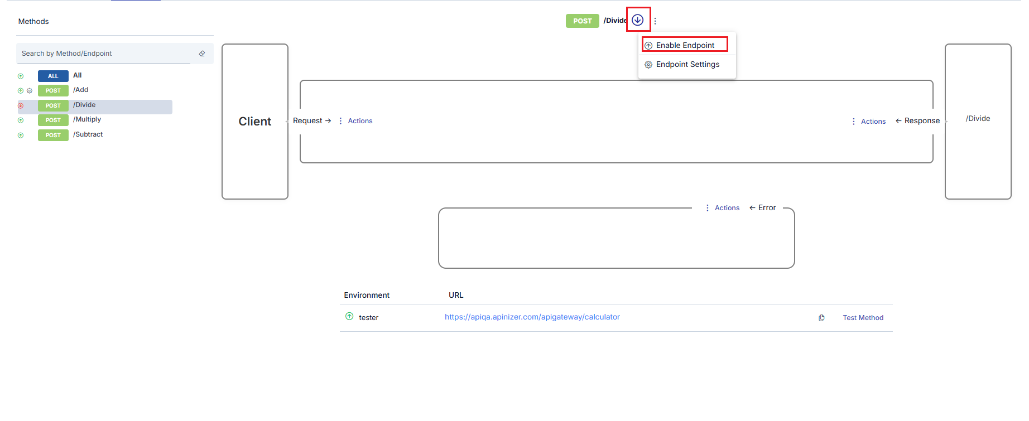Open the apiqa.apinizer.com calculator URL
The height and width of the screenshot is (421, 1029).
click(532, 317)
